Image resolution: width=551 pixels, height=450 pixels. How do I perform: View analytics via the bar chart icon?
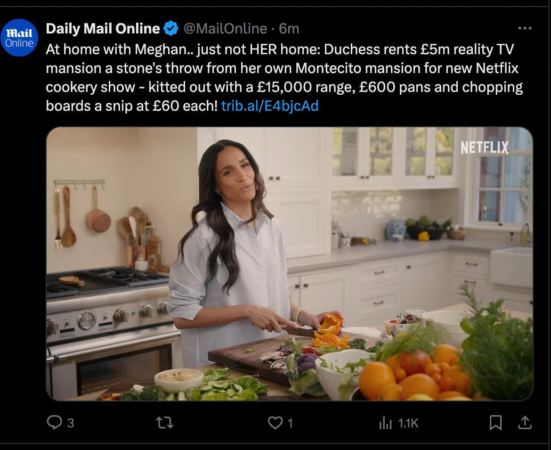click(x=386, y=423)
